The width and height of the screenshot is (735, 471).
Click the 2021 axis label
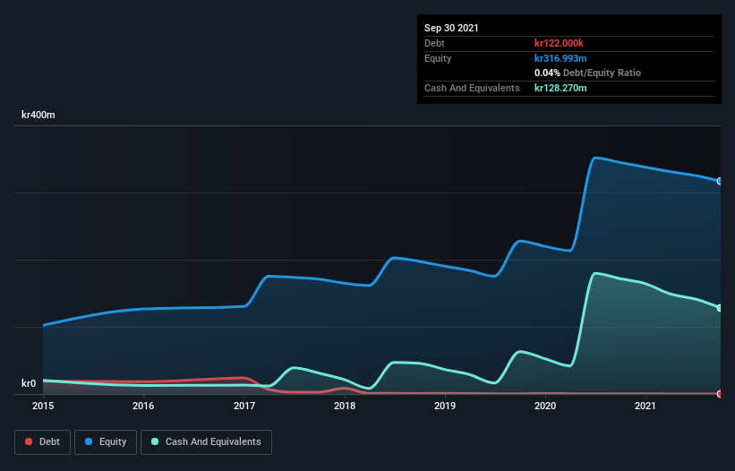[x=645, y=406]
